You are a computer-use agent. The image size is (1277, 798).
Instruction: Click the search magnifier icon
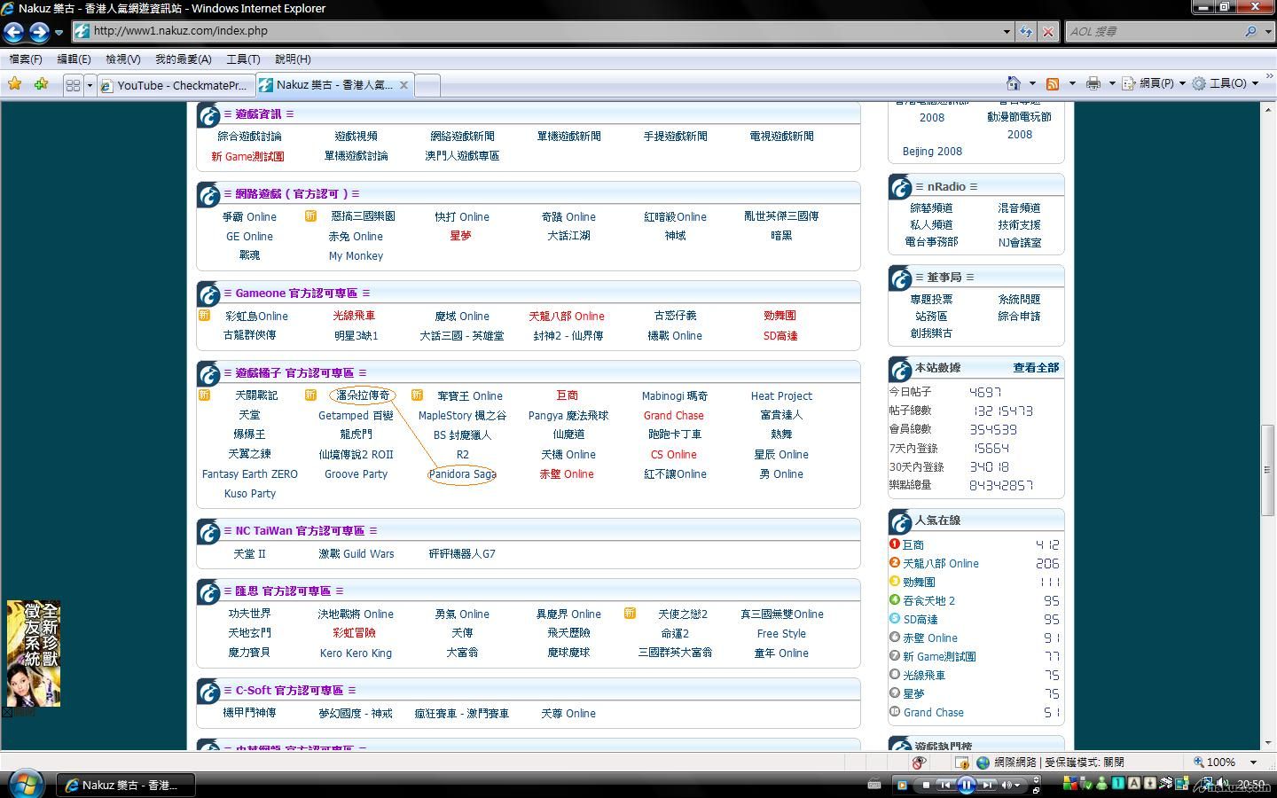[1250, 31]
